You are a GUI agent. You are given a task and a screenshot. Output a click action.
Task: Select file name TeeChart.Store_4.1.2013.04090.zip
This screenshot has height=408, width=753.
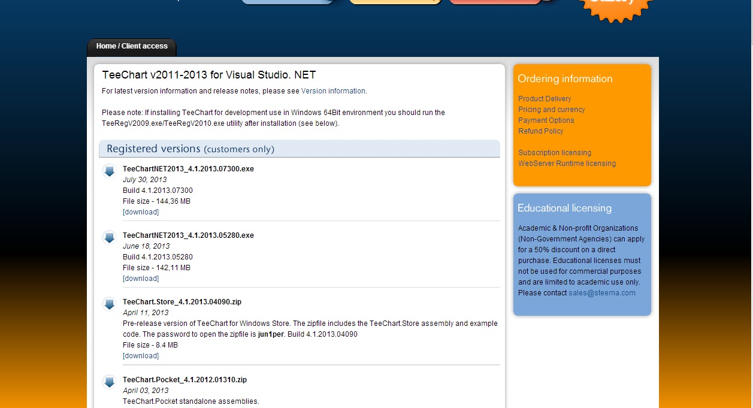pyautogui.click(x=182, y=302)
